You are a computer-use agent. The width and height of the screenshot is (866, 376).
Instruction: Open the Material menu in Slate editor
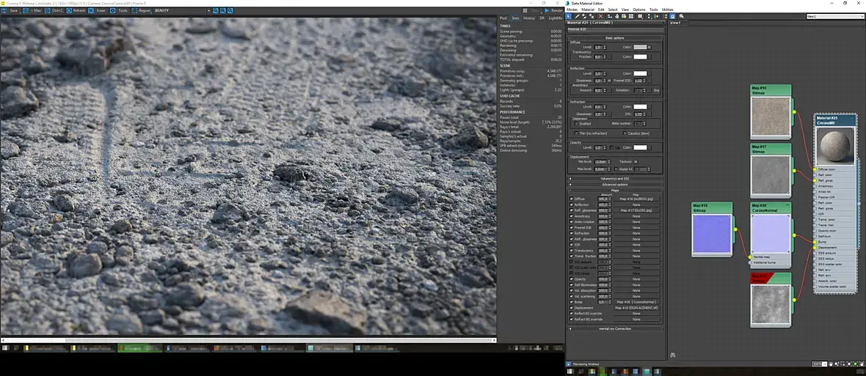click(588, 10)
